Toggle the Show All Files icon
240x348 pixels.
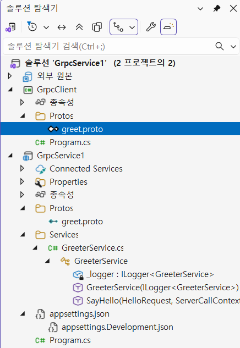click(x=97, y=27)
